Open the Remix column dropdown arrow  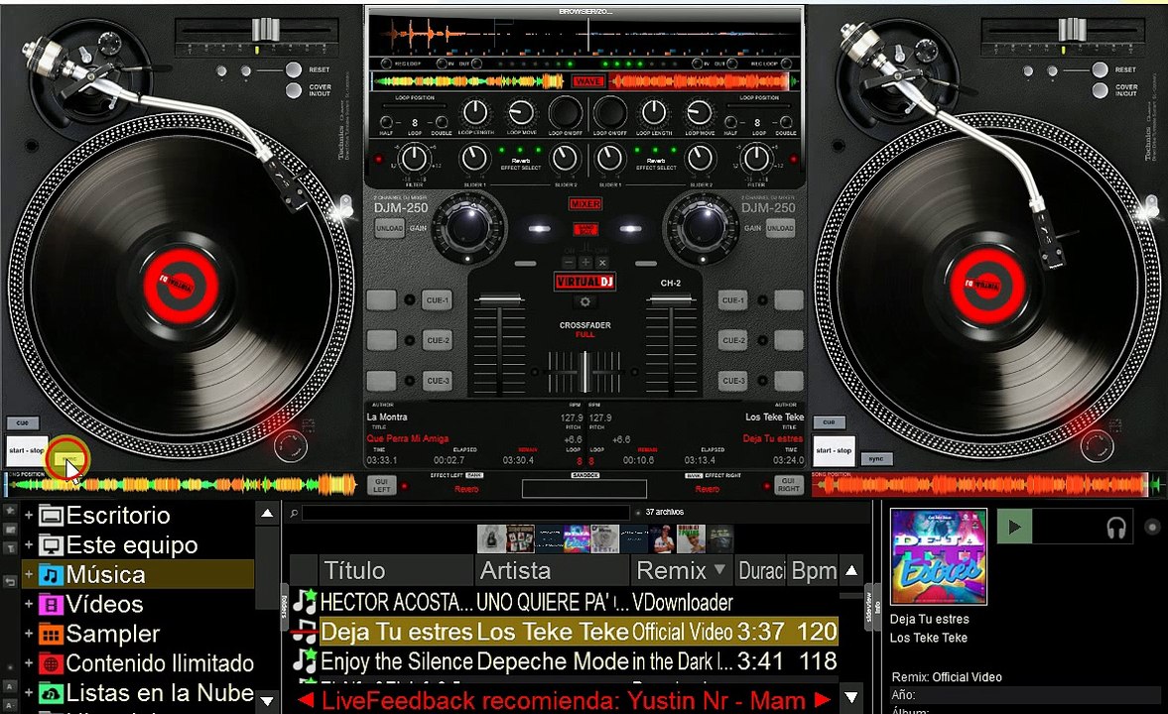click(x=719, y=569)
